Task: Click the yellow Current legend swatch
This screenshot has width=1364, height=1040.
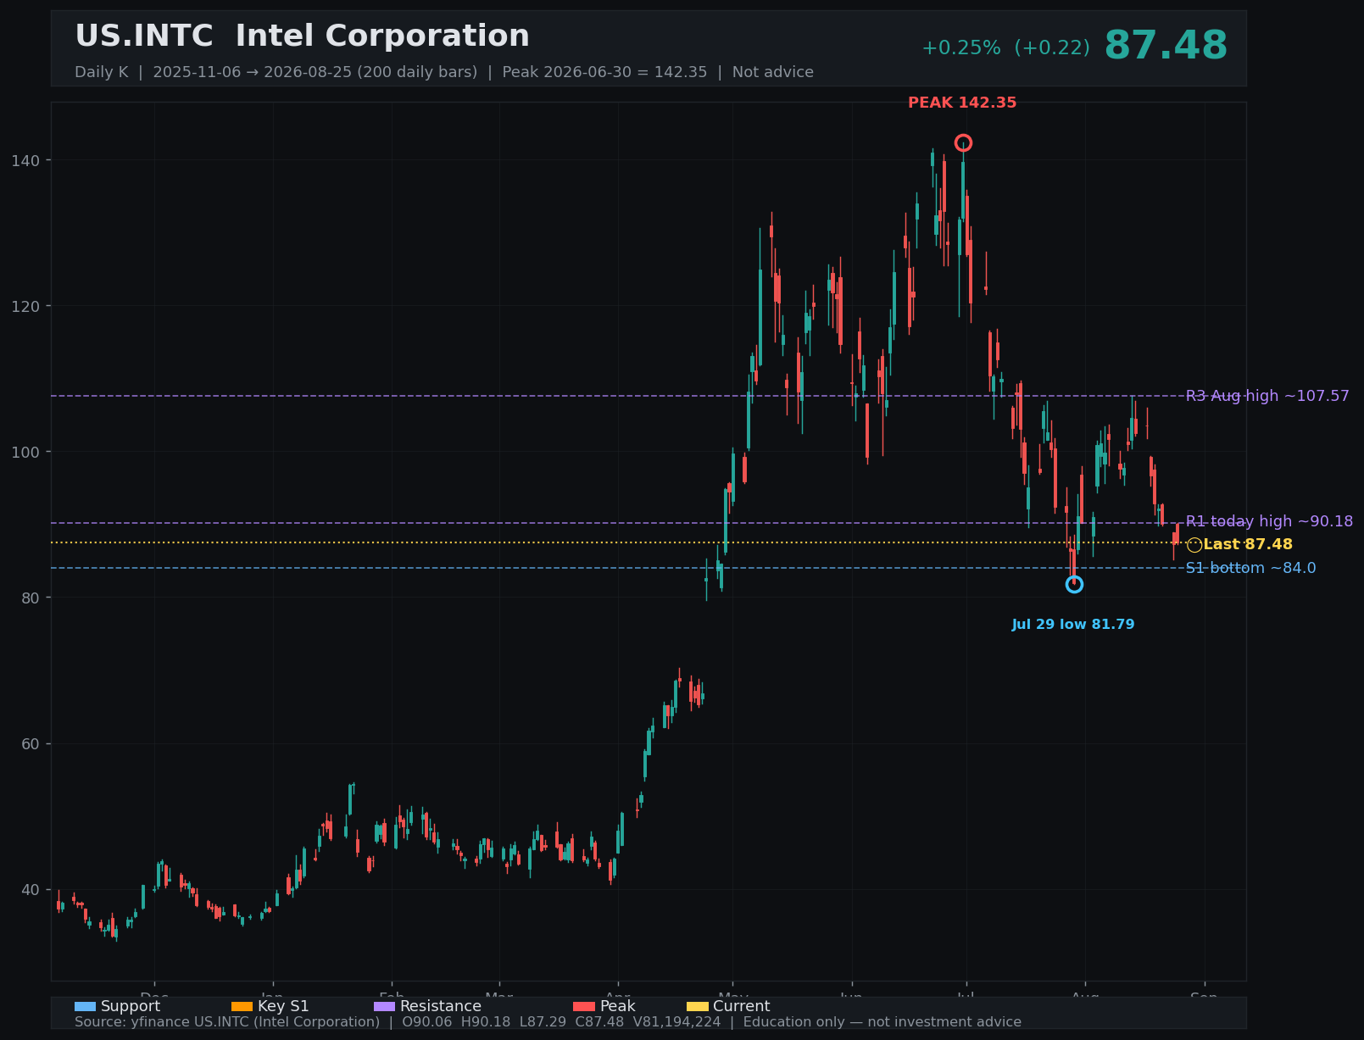Action: [698, 1007]
